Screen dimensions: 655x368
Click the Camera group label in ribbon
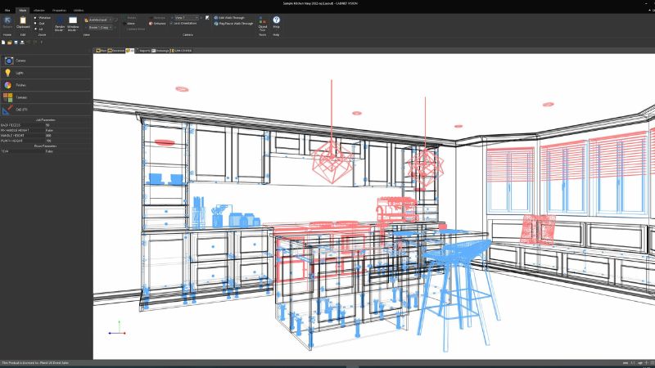click(187, 35)
